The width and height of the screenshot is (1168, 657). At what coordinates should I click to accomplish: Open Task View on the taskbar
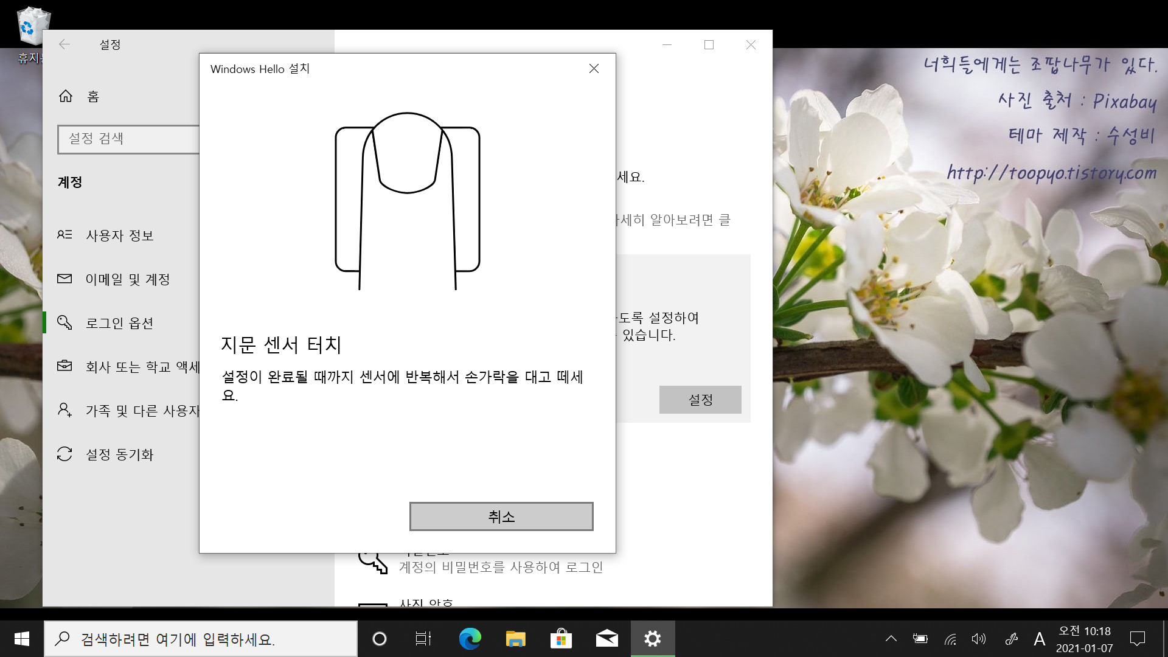pos(423,639)
